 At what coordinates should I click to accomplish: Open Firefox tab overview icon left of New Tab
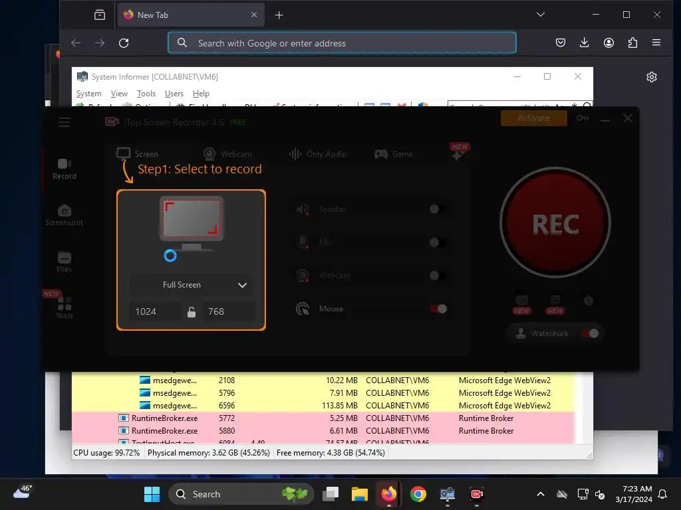point(100,15)
